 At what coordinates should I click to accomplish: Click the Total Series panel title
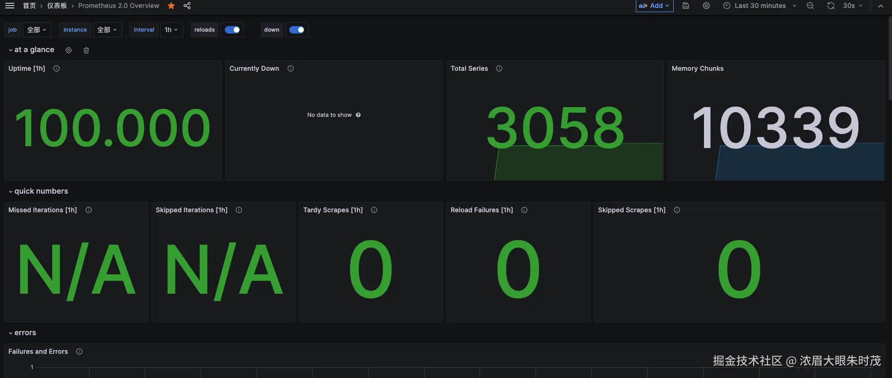469,68
